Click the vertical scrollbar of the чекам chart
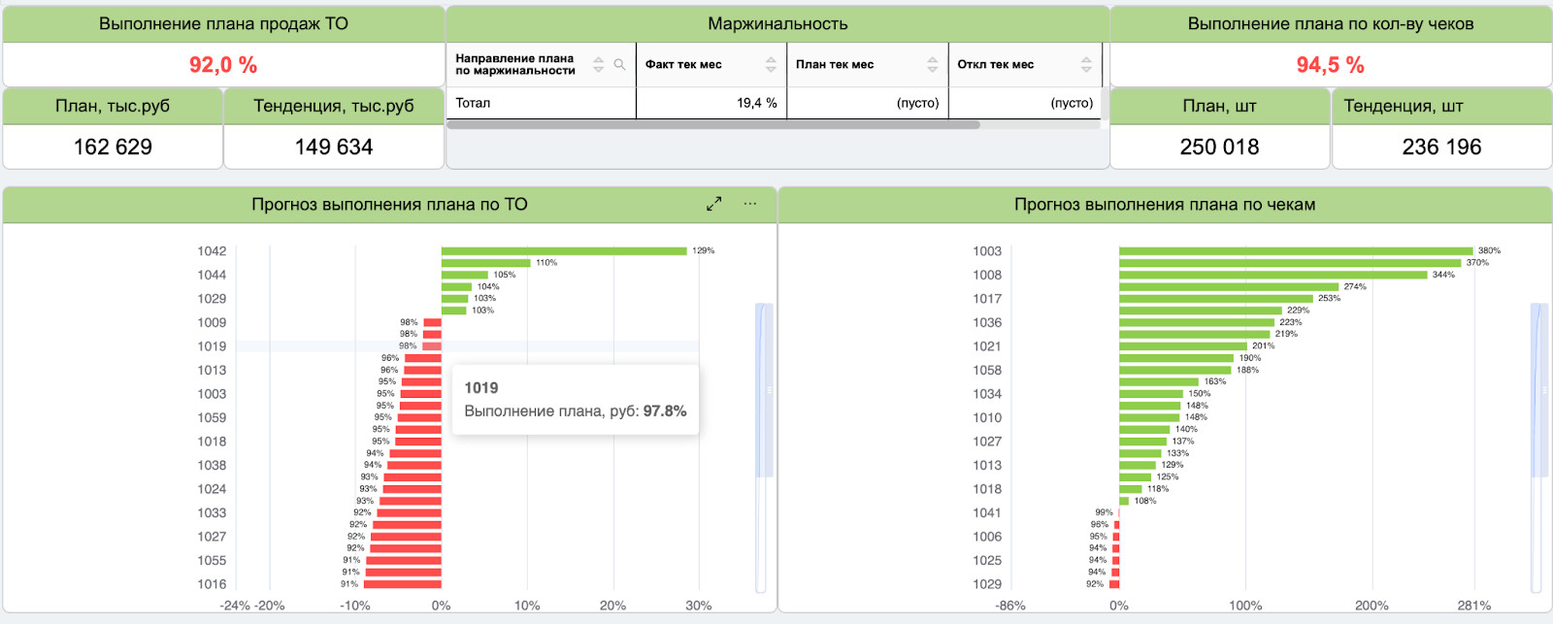 click(x=1538, y=390)
